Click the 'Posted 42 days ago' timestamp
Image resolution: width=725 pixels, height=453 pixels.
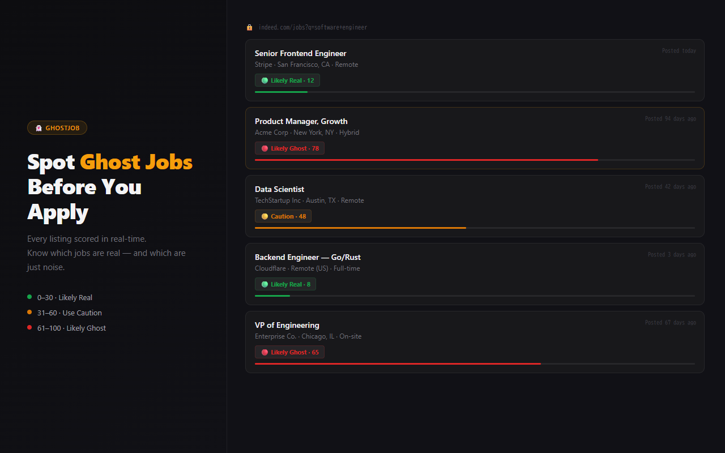[671, 186]
